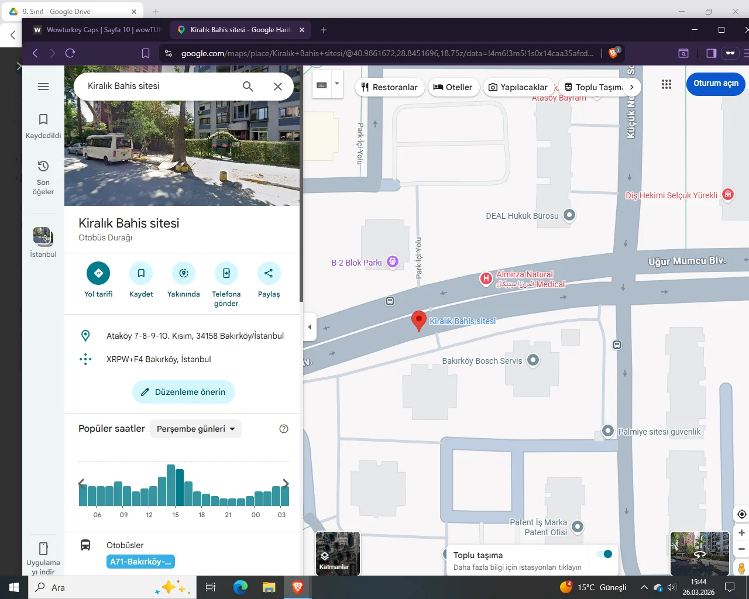Click the Düzenleme önerin button
This screenshot has width=749, height=599.
pos(184,392)
